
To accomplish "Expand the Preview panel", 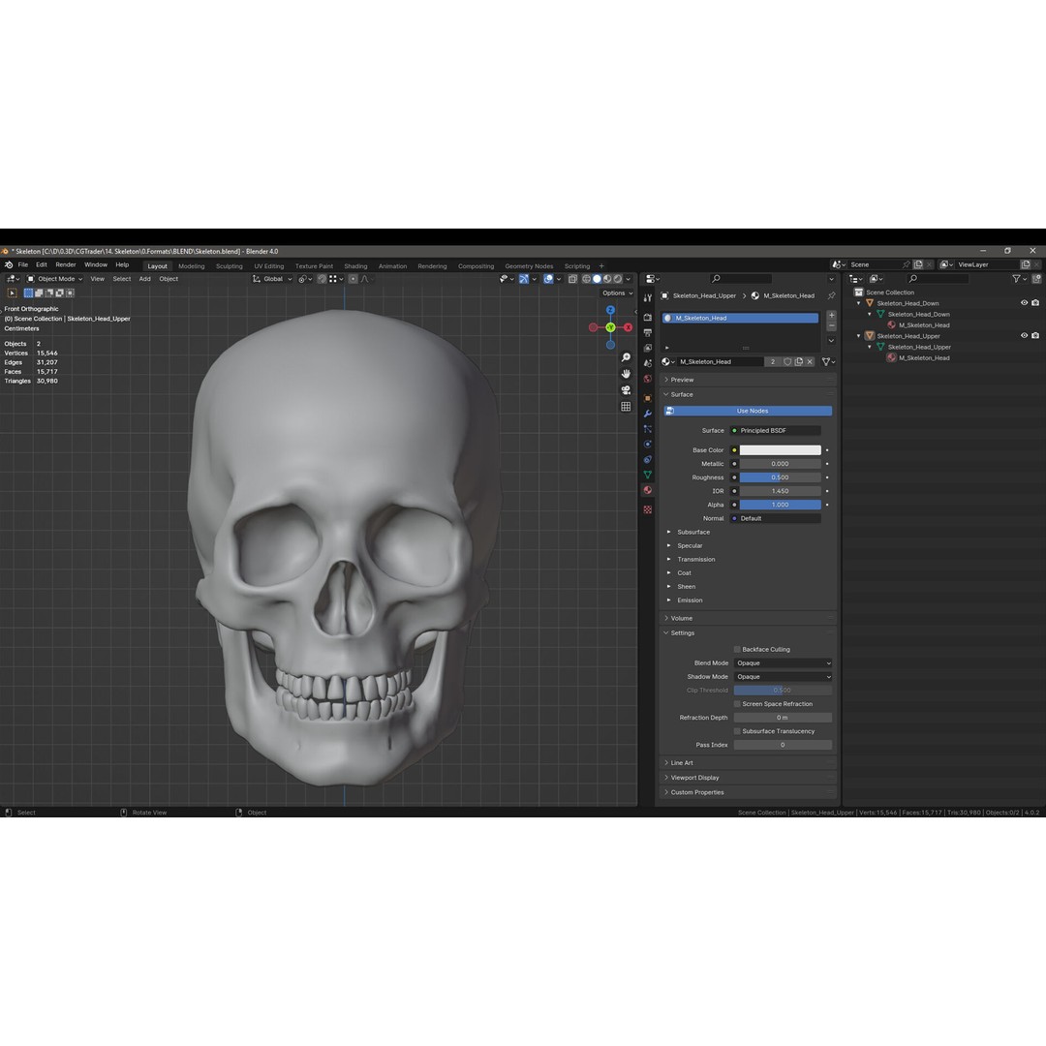I will pyautogui.click(x=748, y=380).
